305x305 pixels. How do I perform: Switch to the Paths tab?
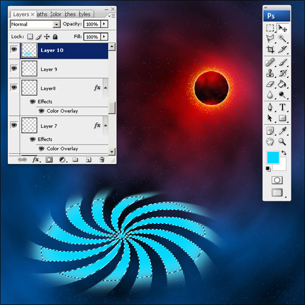[x=42, y=14]
